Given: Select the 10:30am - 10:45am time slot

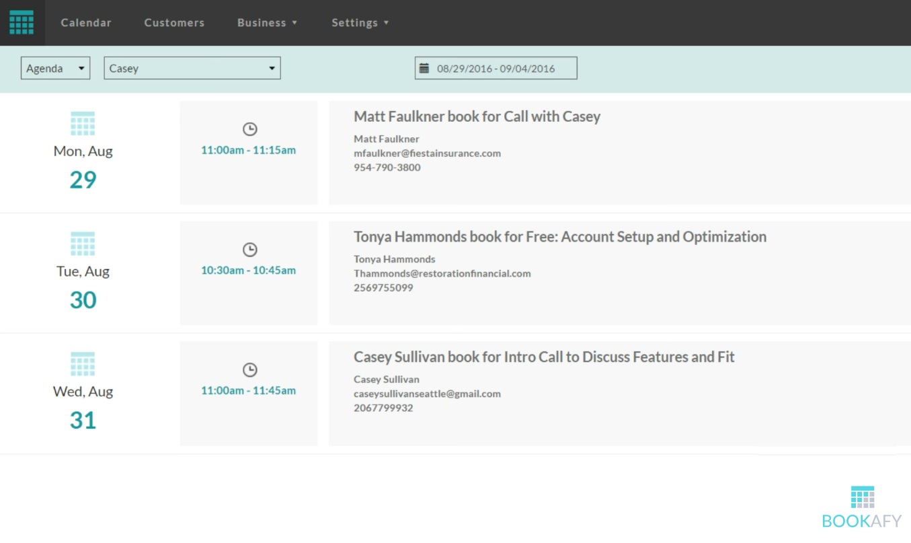Looking at the screenshot, I should [248, 270].
